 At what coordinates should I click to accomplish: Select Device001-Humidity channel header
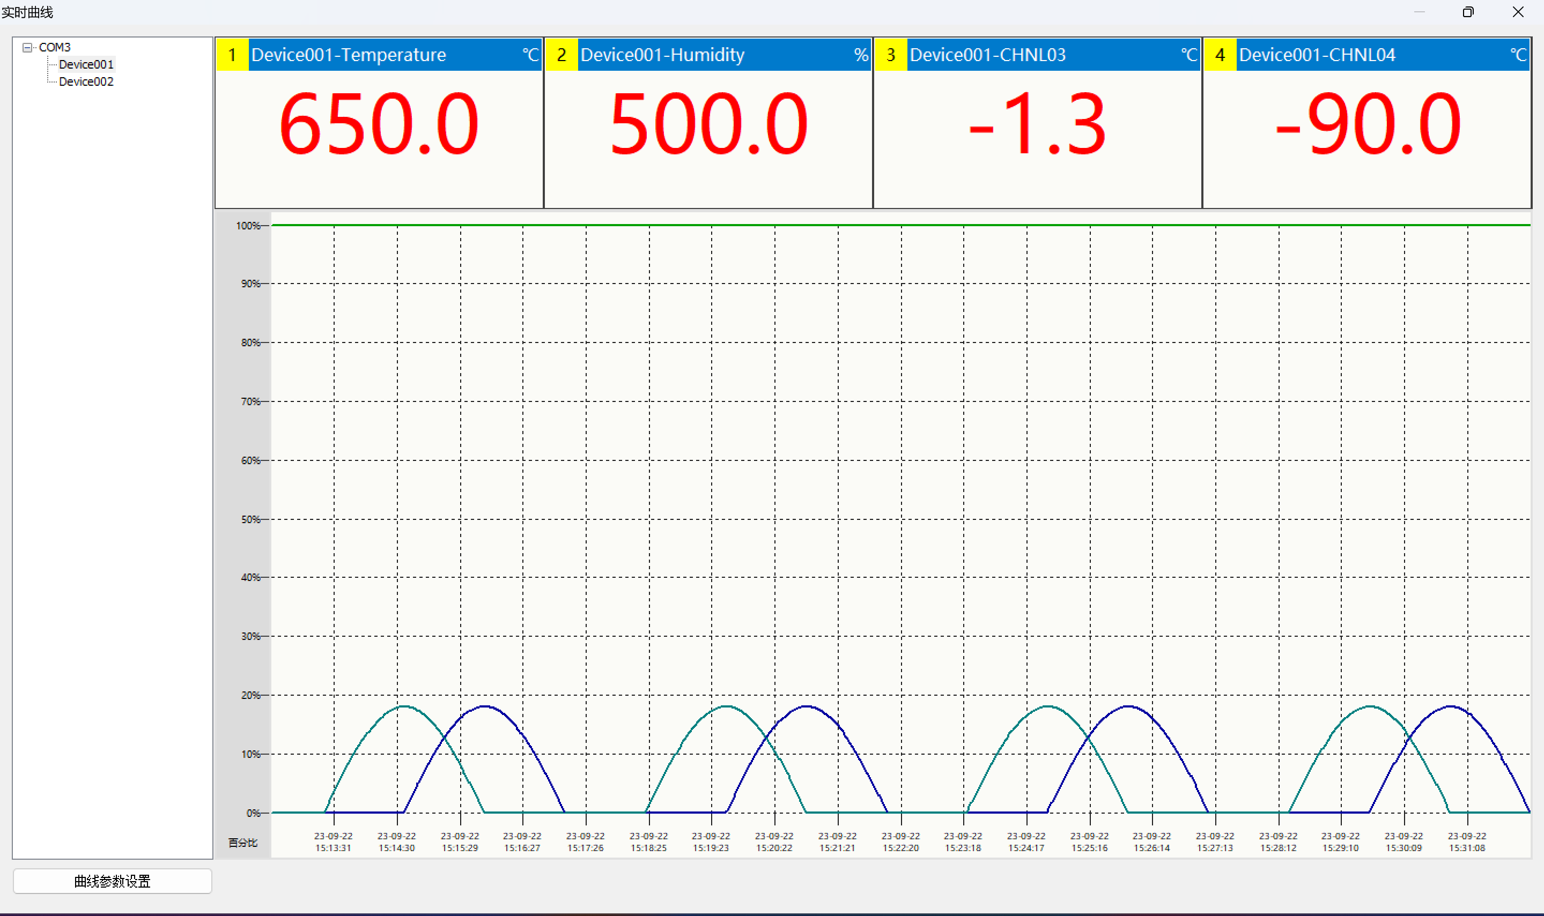click(x=662, y=55)
